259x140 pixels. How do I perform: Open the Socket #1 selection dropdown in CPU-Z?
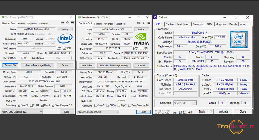[x=185, y=103]
